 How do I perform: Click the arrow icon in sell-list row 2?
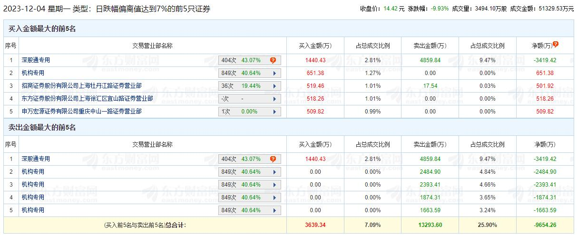tap(274, 172)
